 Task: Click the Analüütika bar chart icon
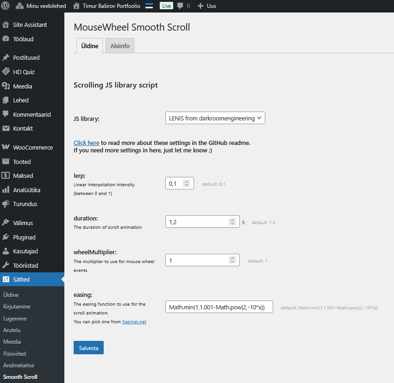(x=6, y=189)
